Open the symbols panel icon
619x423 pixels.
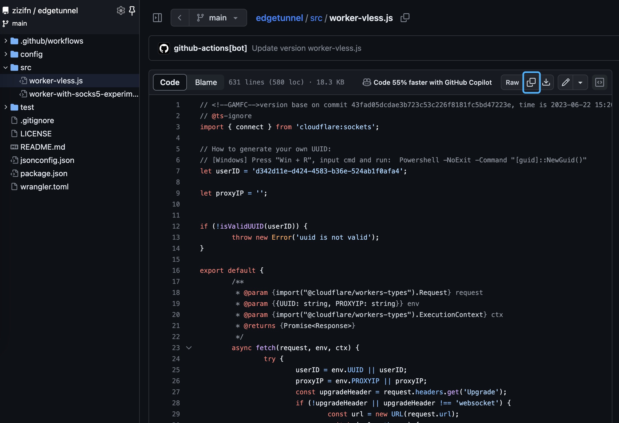coord(600,82)
